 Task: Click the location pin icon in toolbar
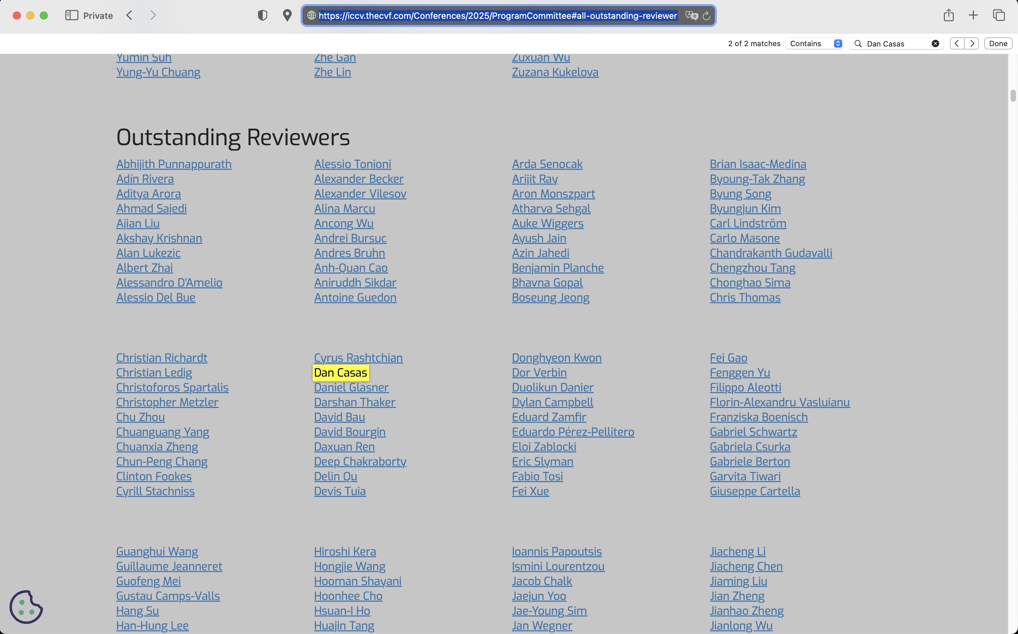287,15
